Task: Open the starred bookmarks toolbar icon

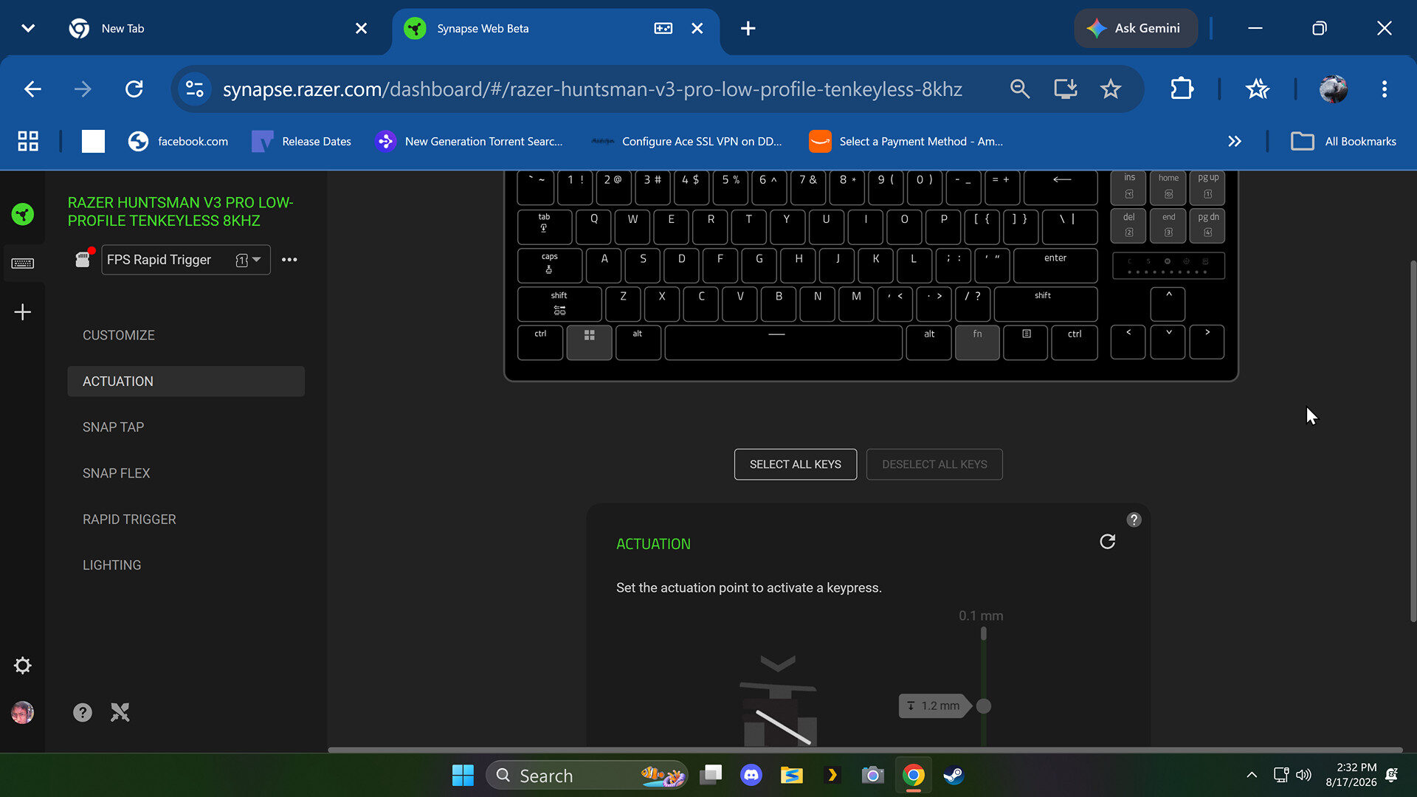Action: [x=1258, y=89]
